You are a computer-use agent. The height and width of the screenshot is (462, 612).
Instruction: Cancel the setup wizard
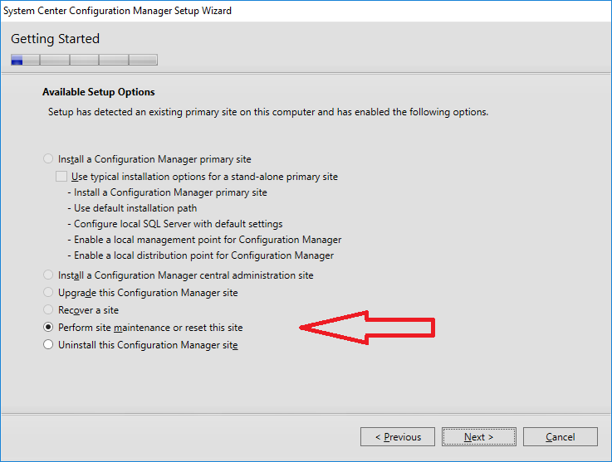pos(560,436)
